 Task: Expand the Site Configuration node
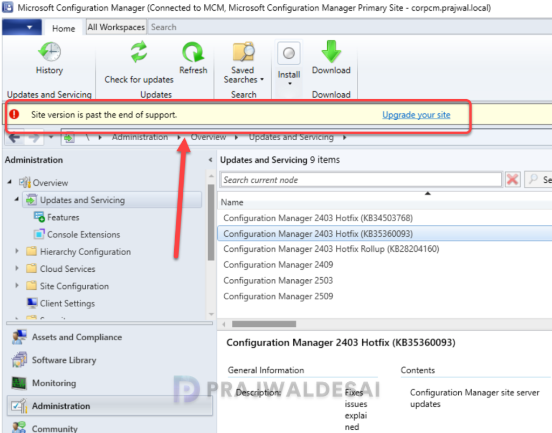[17, 285]
